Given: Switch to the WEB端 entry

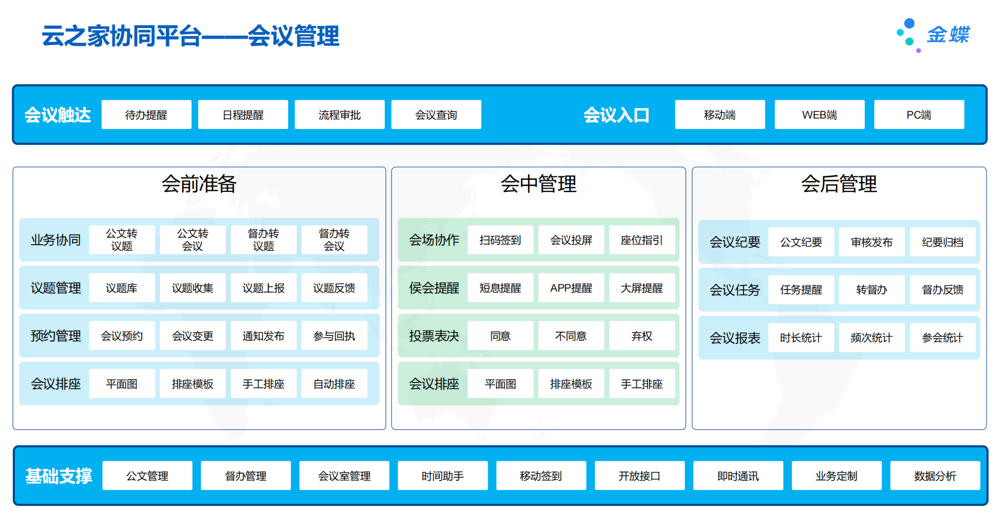Looking at the screenshot, I should click(x=819, y=115).
